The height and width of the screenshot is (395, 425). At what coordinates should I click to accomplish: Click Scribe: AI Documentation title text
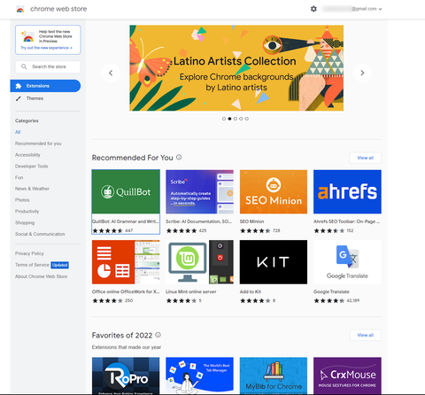[x=198, y=221]
